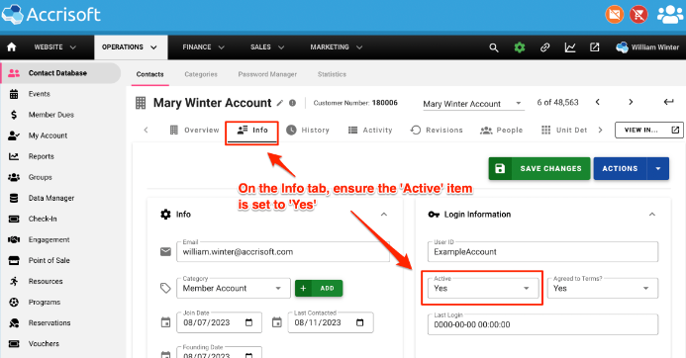Click the Save Changes button
This screenshot has width=686, height=358.
click(539, 169)
